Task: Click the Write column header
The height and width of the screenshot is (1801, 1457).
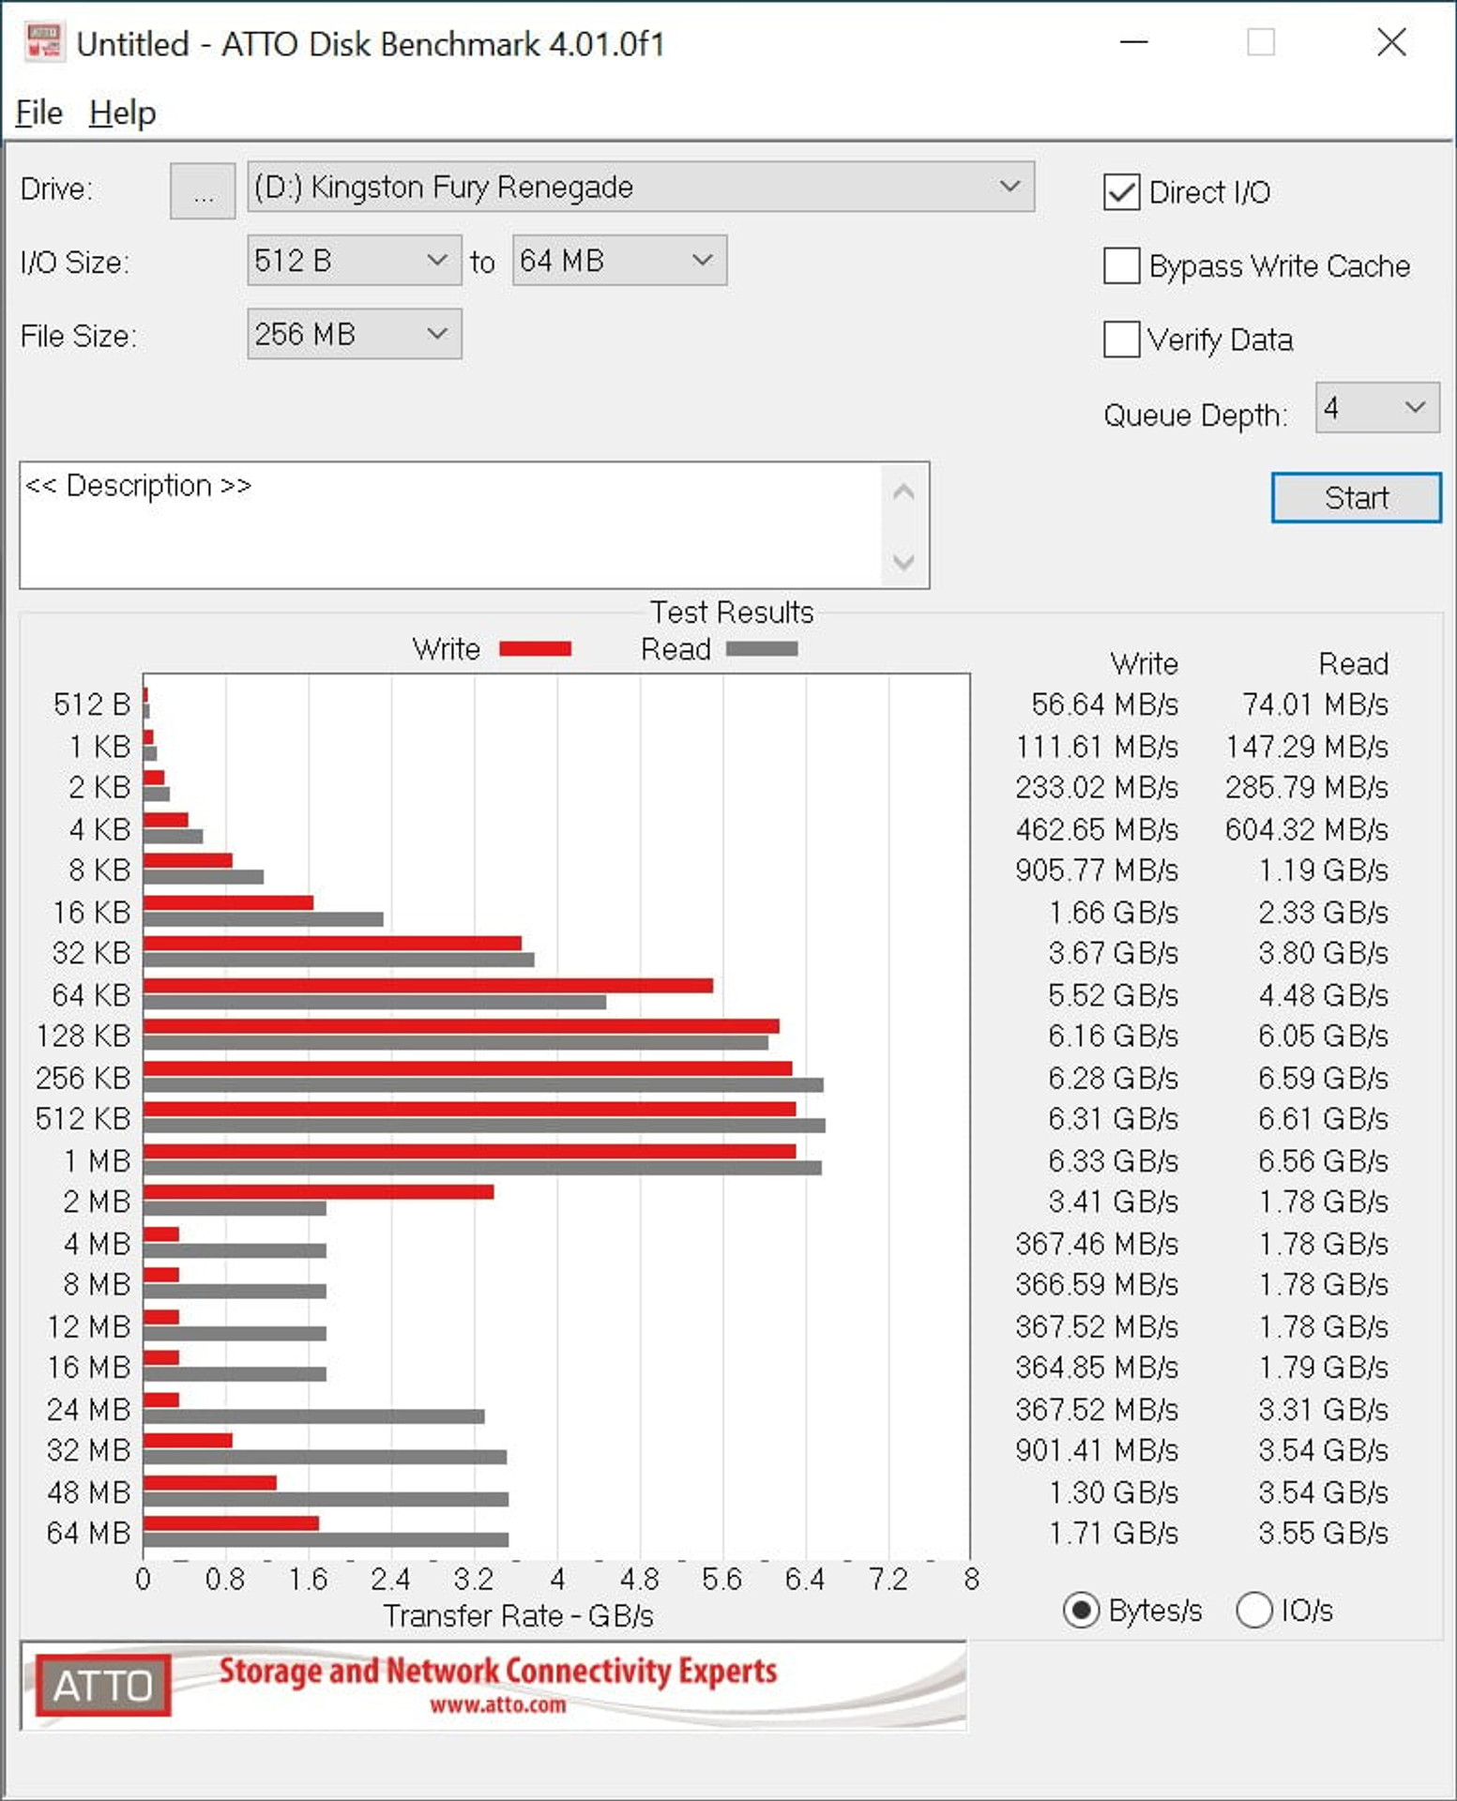Action: click(x=1144, y=664)
